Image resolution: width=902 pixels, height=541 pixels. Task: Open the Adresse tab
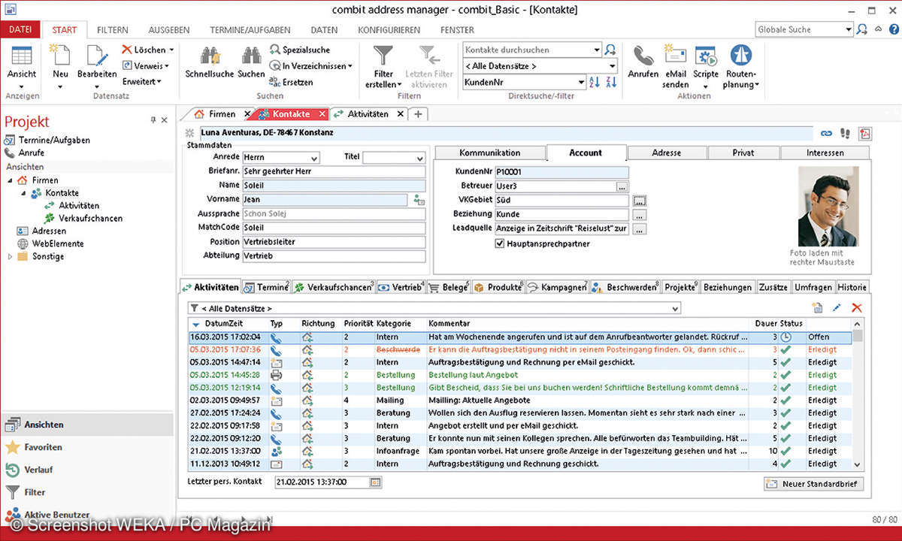[x=666, y=153]
